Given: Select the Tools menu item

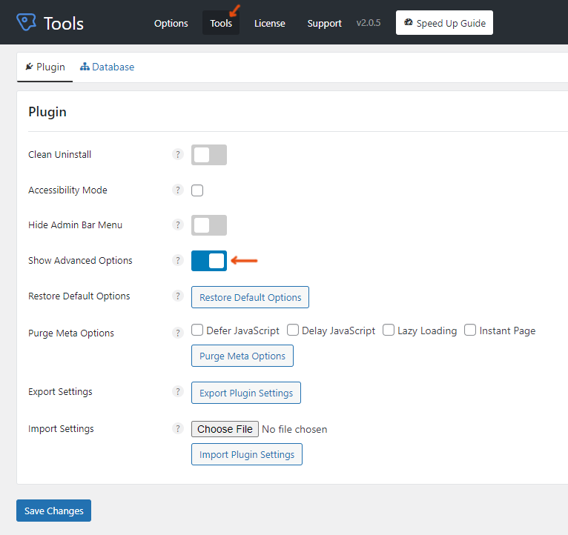Looking at the screenshot, I should click(x=221, y=23).
